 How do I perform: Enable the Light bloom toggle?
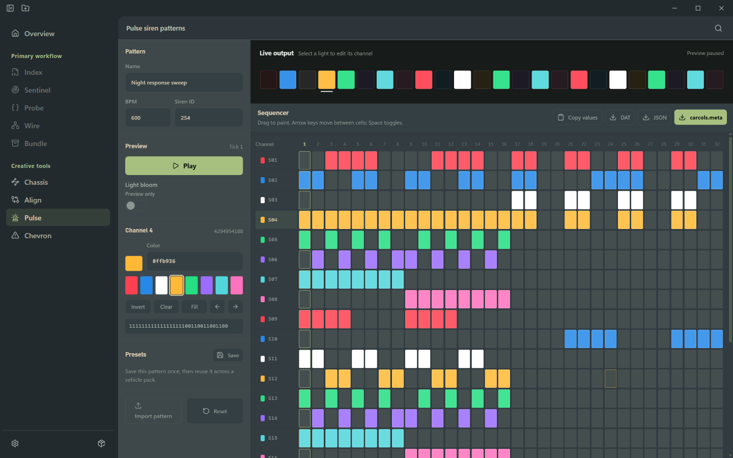pos(135,206)
